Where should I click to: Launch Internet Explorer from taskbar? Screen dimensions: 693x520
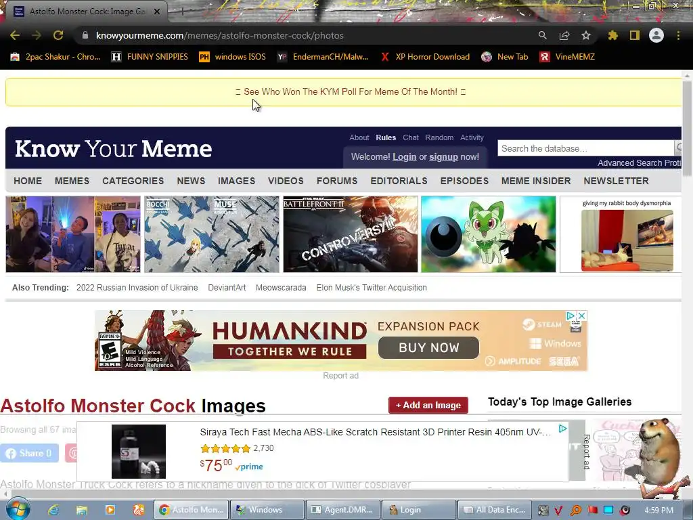(53, 510)
